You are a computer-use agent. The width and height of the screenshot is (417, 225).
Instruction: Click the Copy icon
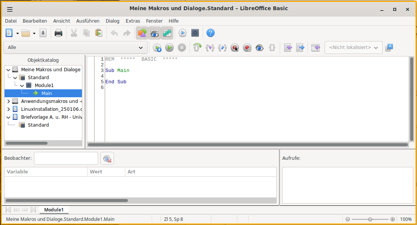(86, 33)
